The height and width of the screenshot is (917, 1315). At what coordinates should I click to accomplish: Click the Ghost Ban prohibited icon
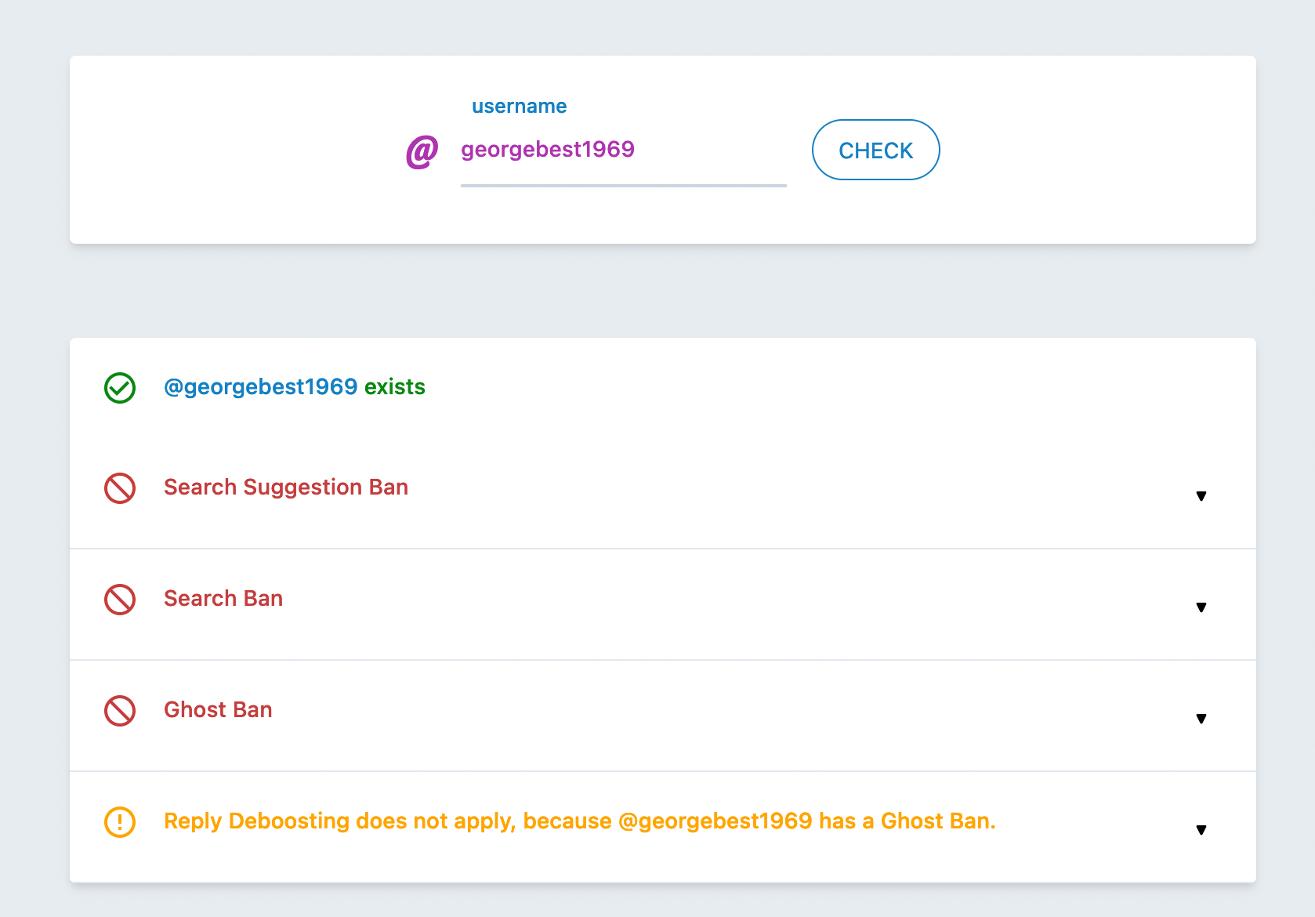tap(120, 711)
